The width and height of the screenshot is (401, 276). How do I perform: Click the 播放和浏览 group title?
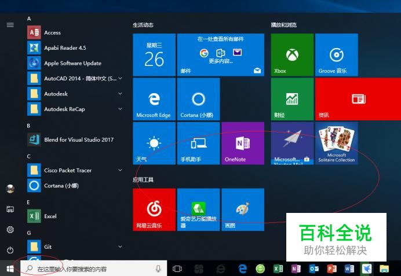[283, 25]
